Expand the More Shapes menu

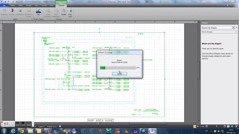pyautogui.click(x=219, y=32)
